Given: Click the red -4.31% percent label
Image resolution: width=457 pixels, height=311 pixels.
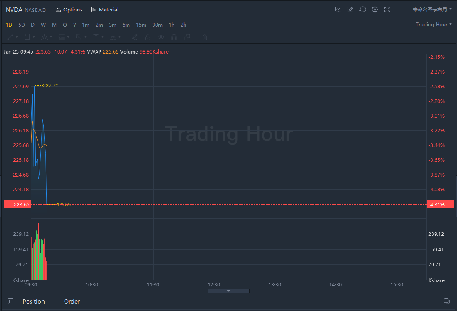Looking at the screenshot, I should tap(441, 204).
